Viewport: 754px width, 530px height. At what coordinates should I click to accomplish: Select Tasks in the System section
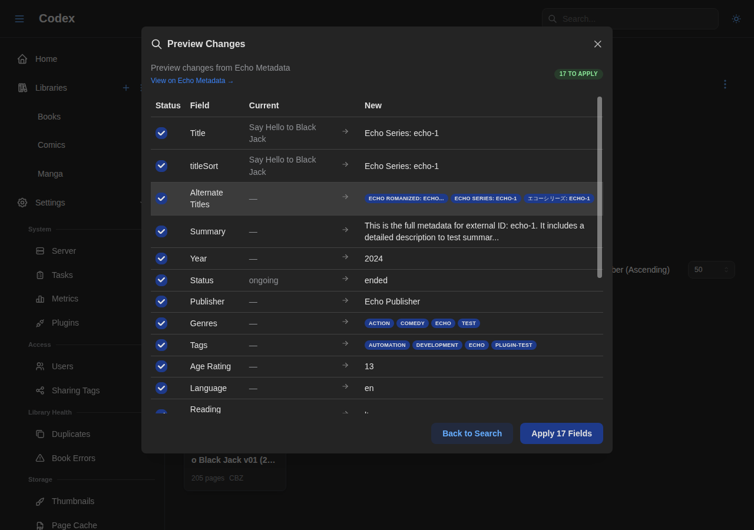click(61, 274)
